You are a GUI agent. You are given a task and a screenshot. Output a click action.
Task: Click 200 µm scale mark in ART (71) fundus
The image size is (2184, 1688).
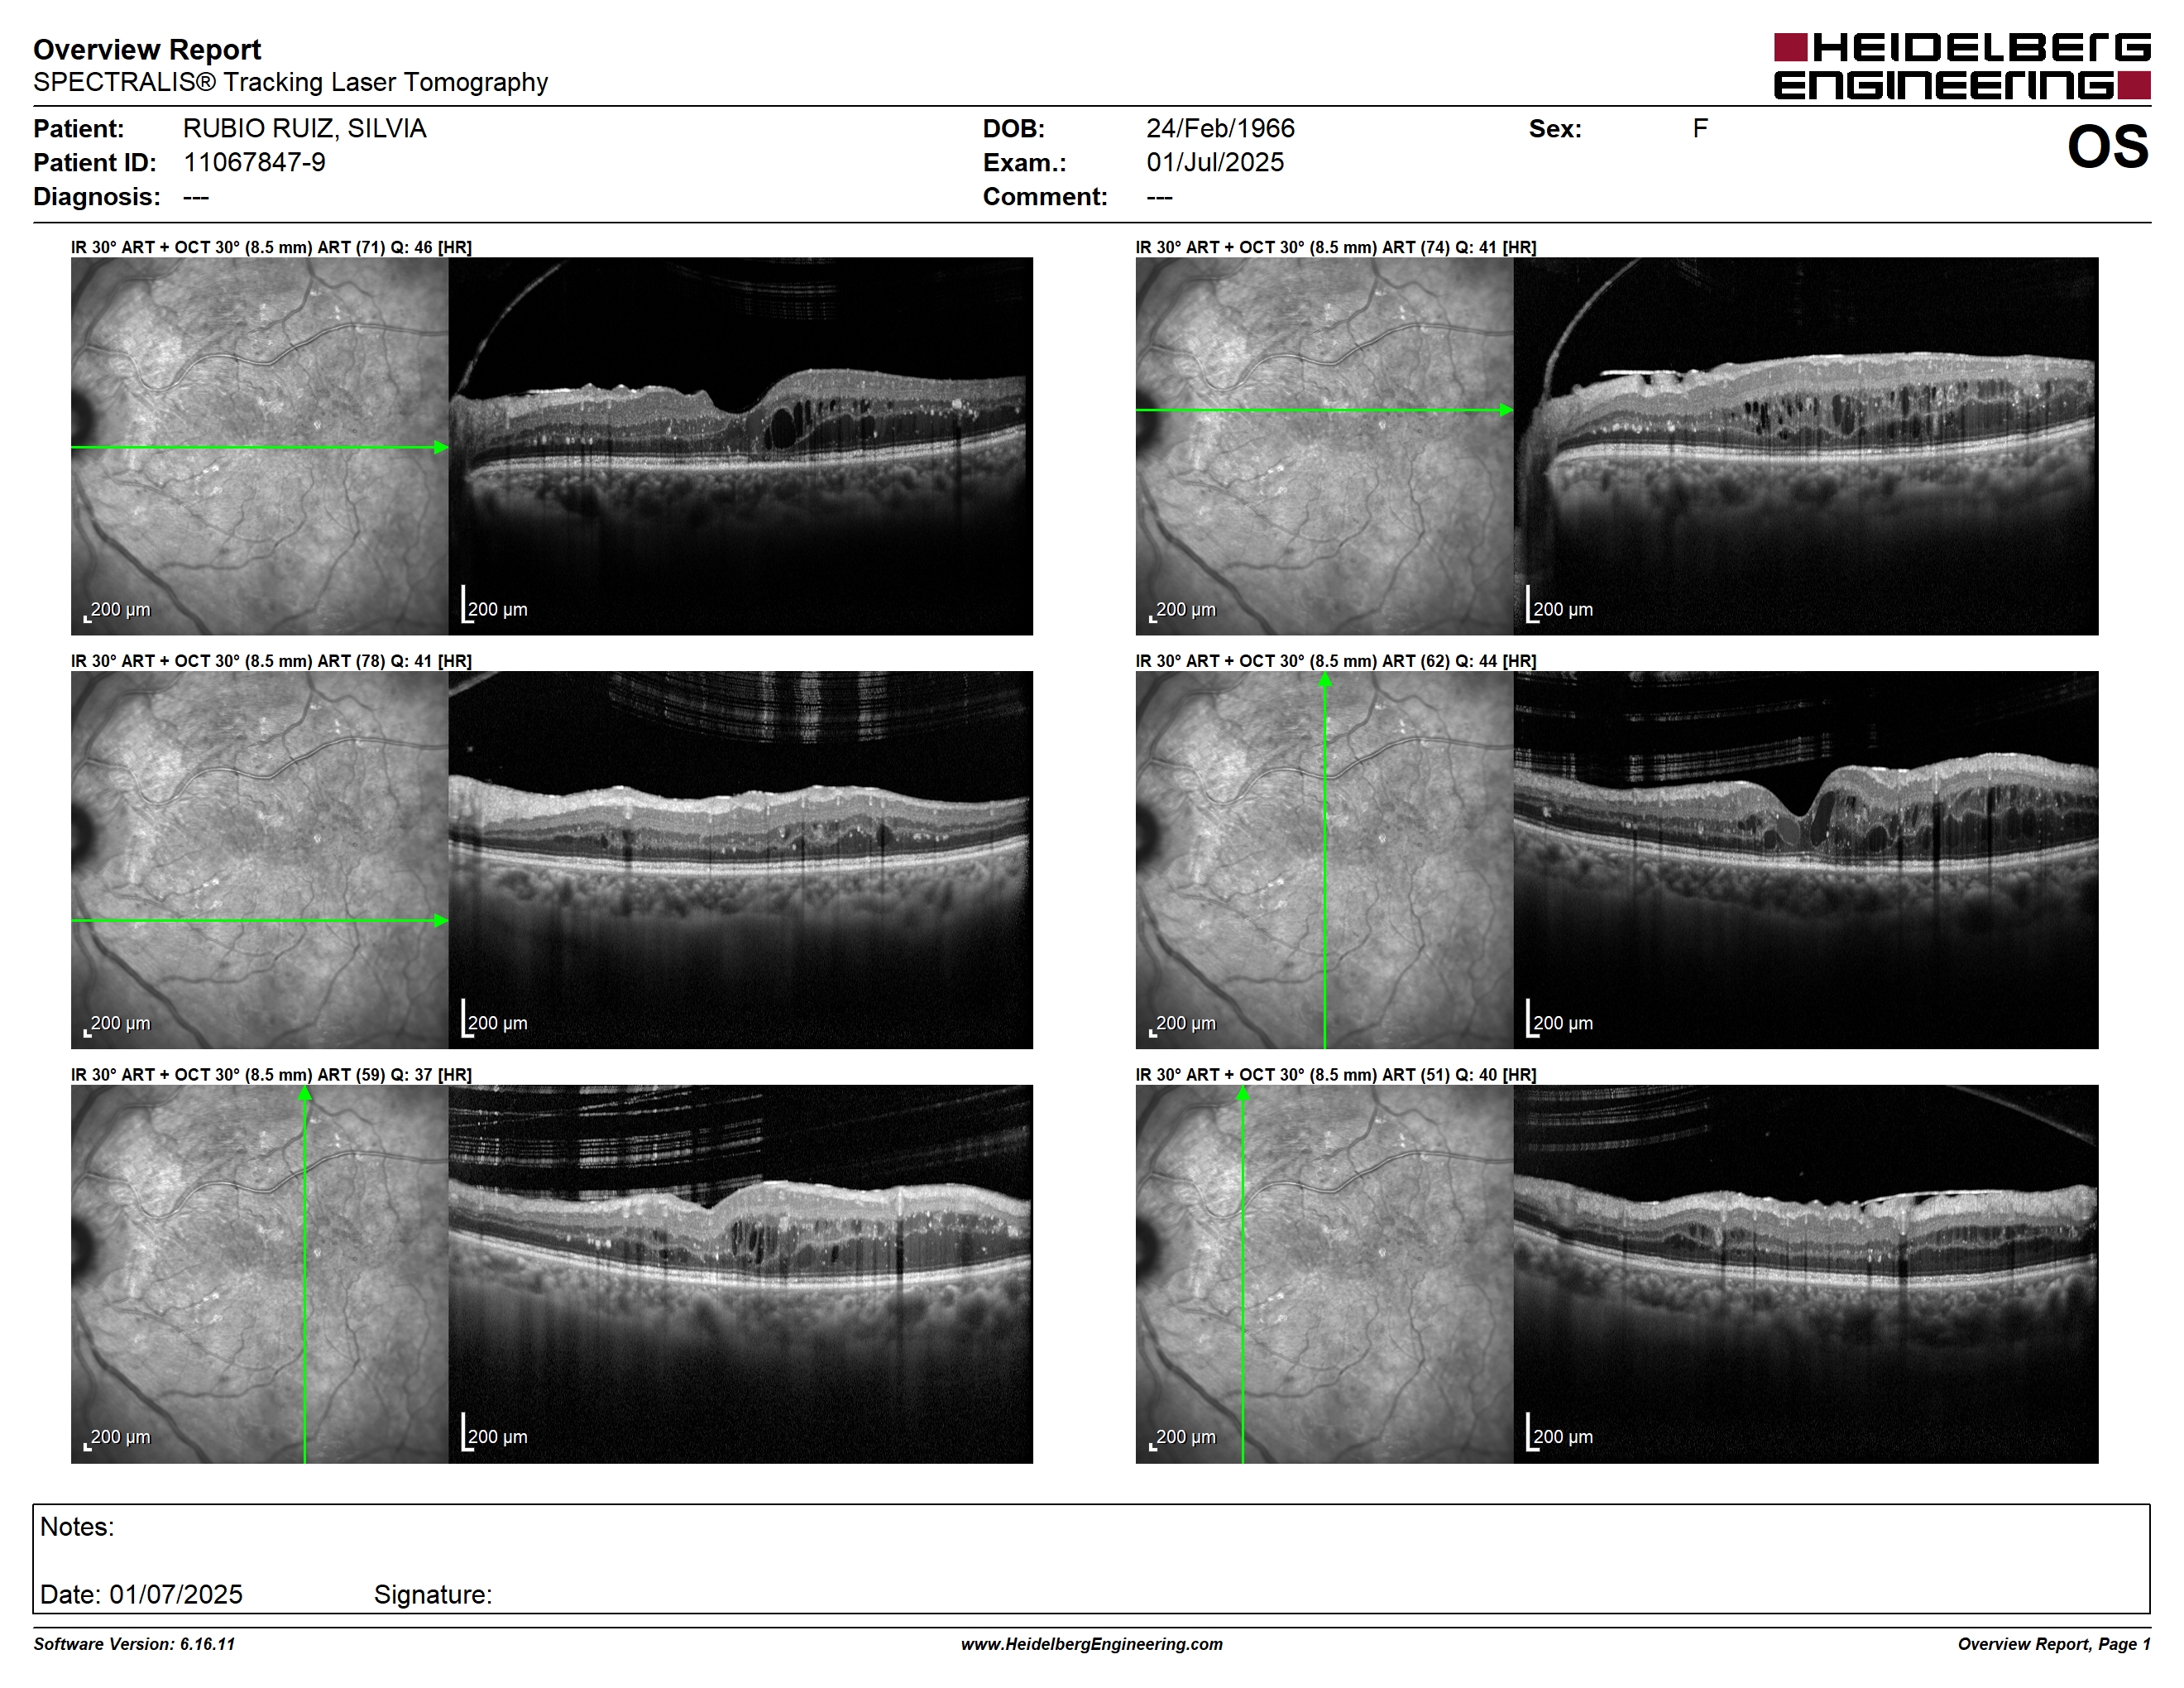pyautogui.click(x=117, y=610)
